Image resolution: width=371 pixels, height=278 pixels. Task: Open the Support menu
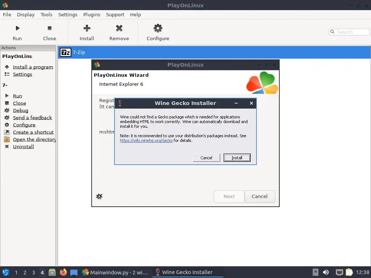click(x=115, y=14)
